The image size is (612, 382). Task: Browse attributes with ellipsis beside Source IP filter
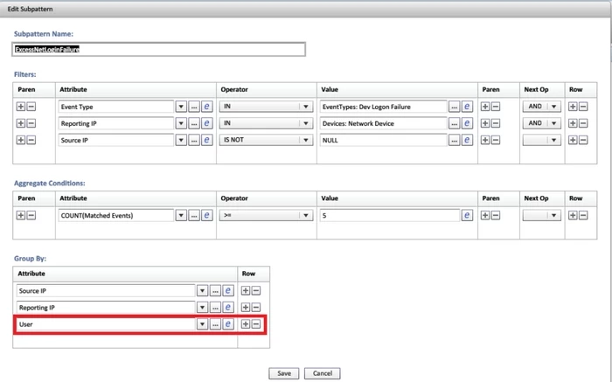(194, 140)
